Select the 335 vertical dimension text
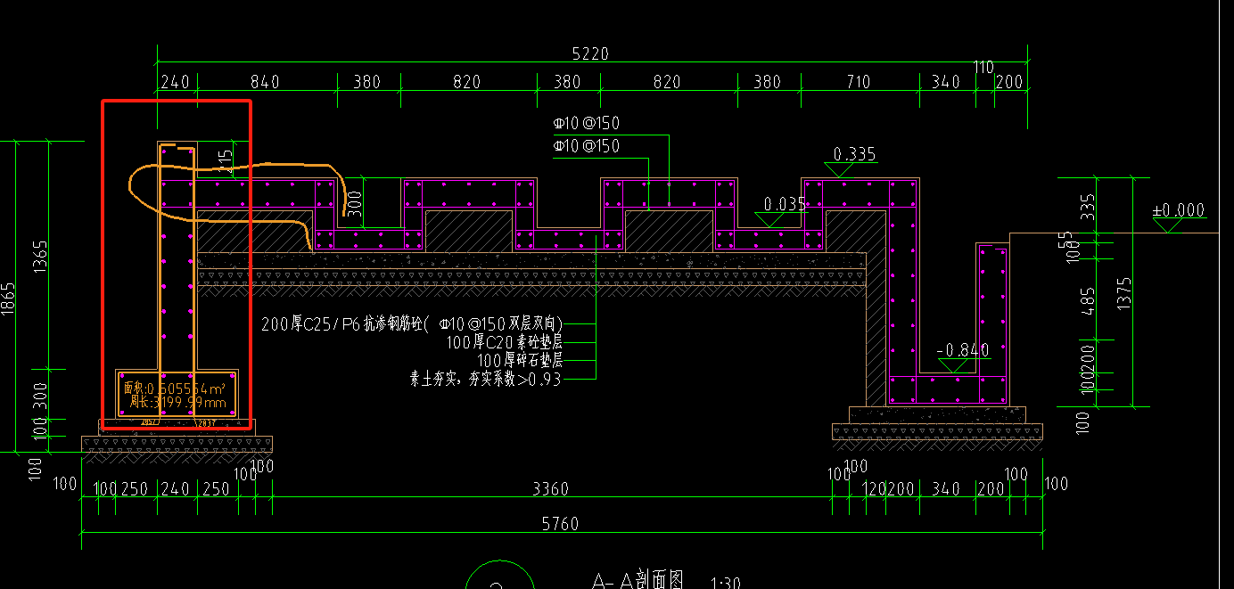 [1088, 208]
